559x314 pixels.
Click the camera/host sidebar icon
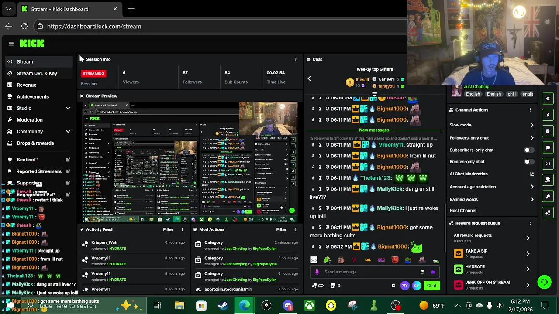(548, 180)
